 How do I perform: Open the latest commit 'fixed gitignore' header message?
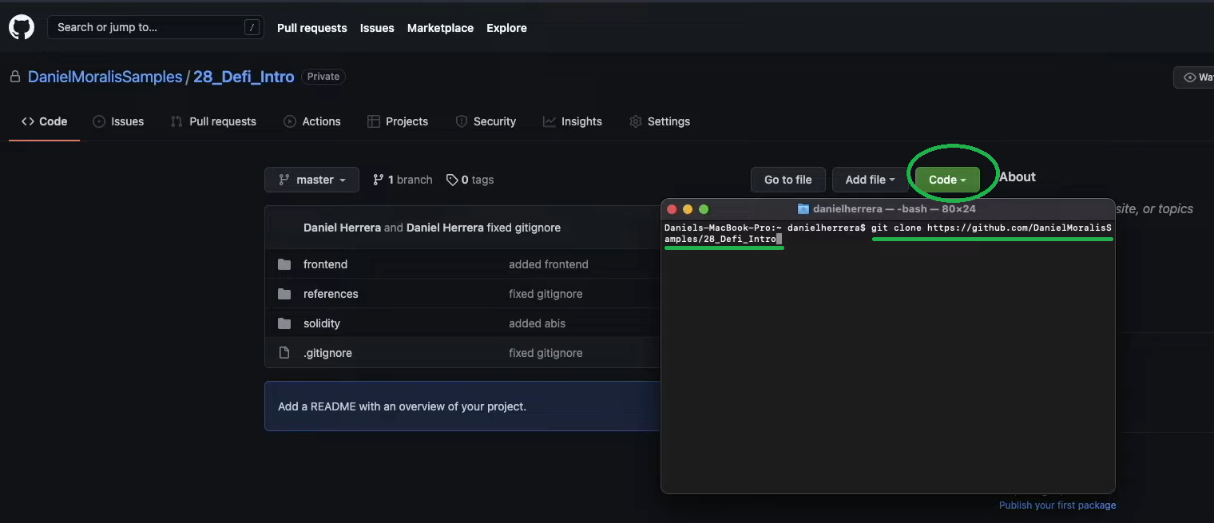[x=524, y=228]
